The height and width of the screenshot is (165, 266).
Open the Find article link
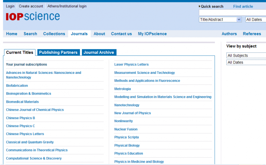coord(243,6)
